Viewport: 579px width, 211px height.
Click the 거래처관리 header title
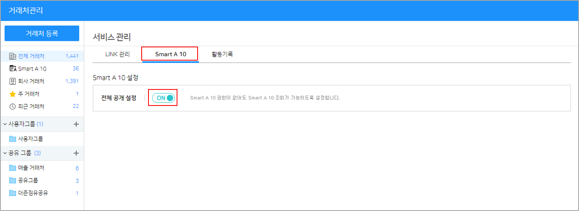click(x=26, y=11)
